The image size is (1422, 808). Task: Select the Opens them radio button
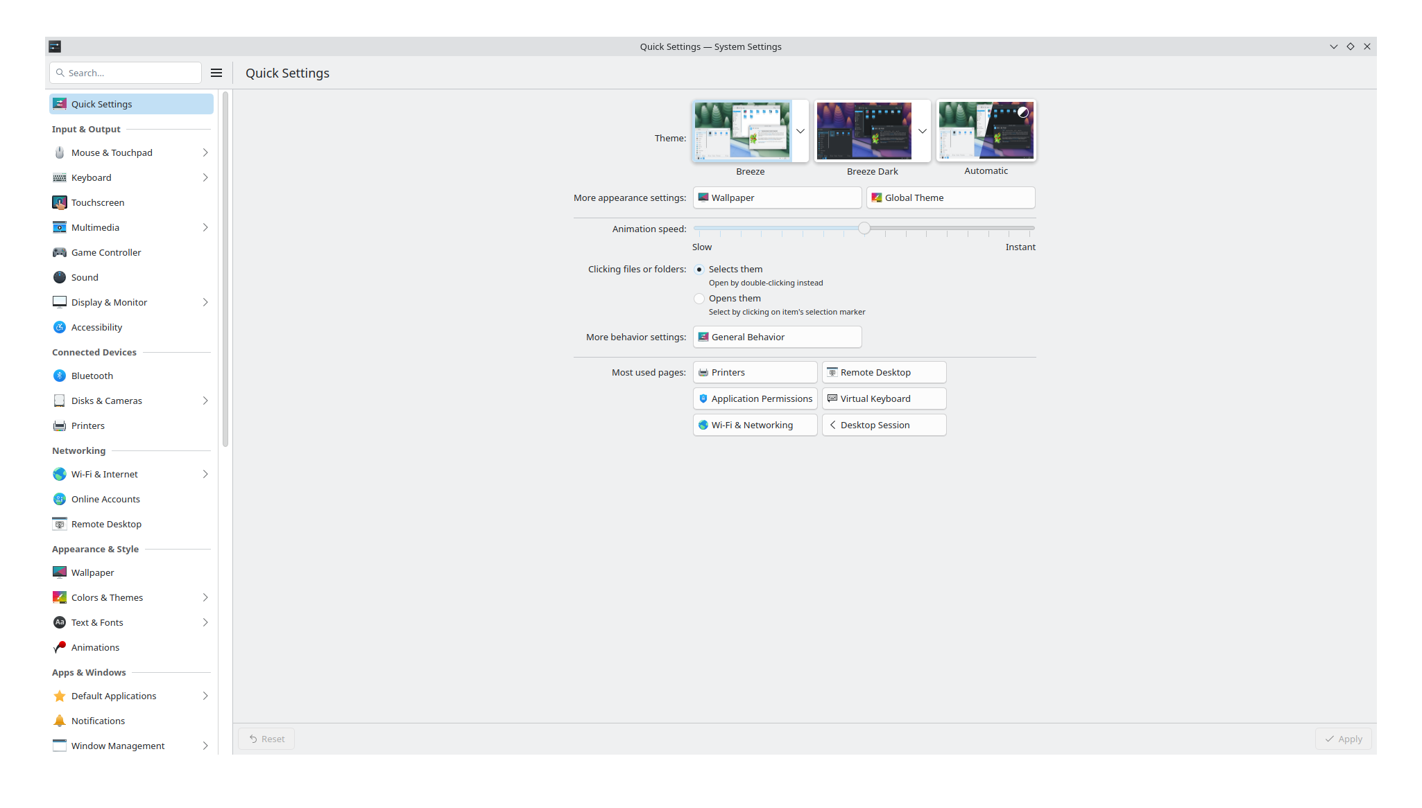(x=699, y=298)
